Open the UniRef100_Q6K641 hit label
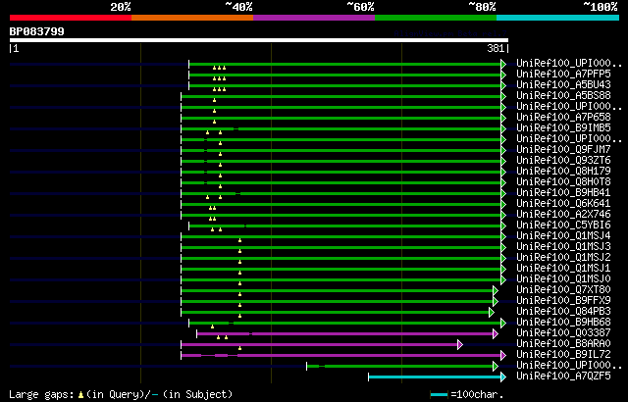The height and width of the screenshot is (402, 628). 563,204
